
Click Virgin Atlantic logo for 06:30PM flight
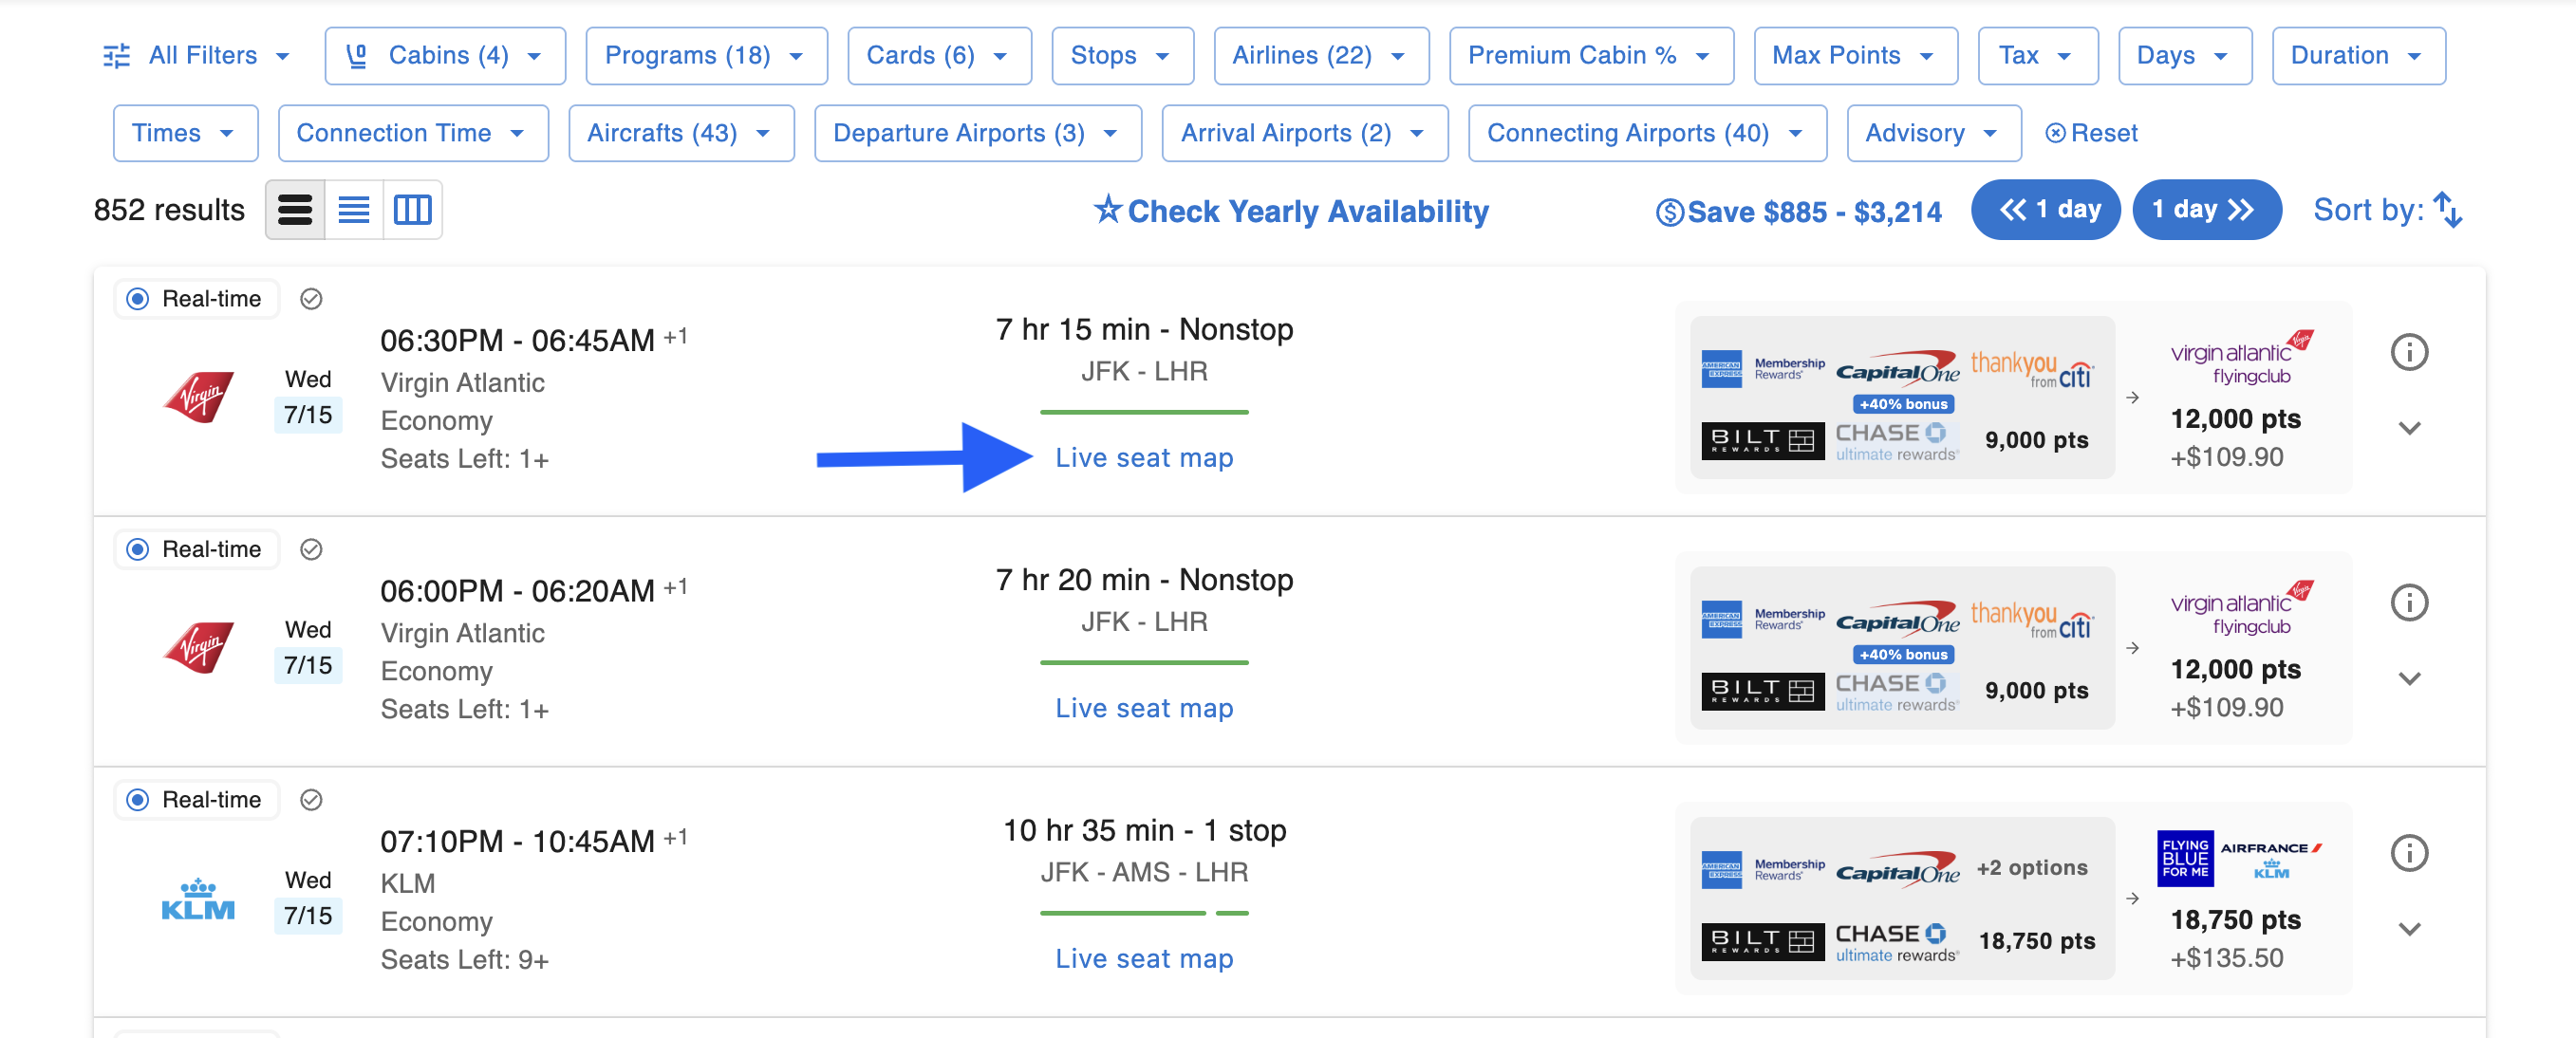[x=199, y=397]
